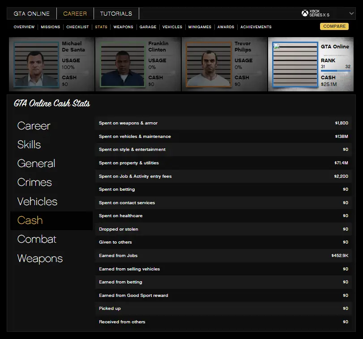Select the Career category in sidebar
Screen dimensions: 363x339
coord(34,126)
